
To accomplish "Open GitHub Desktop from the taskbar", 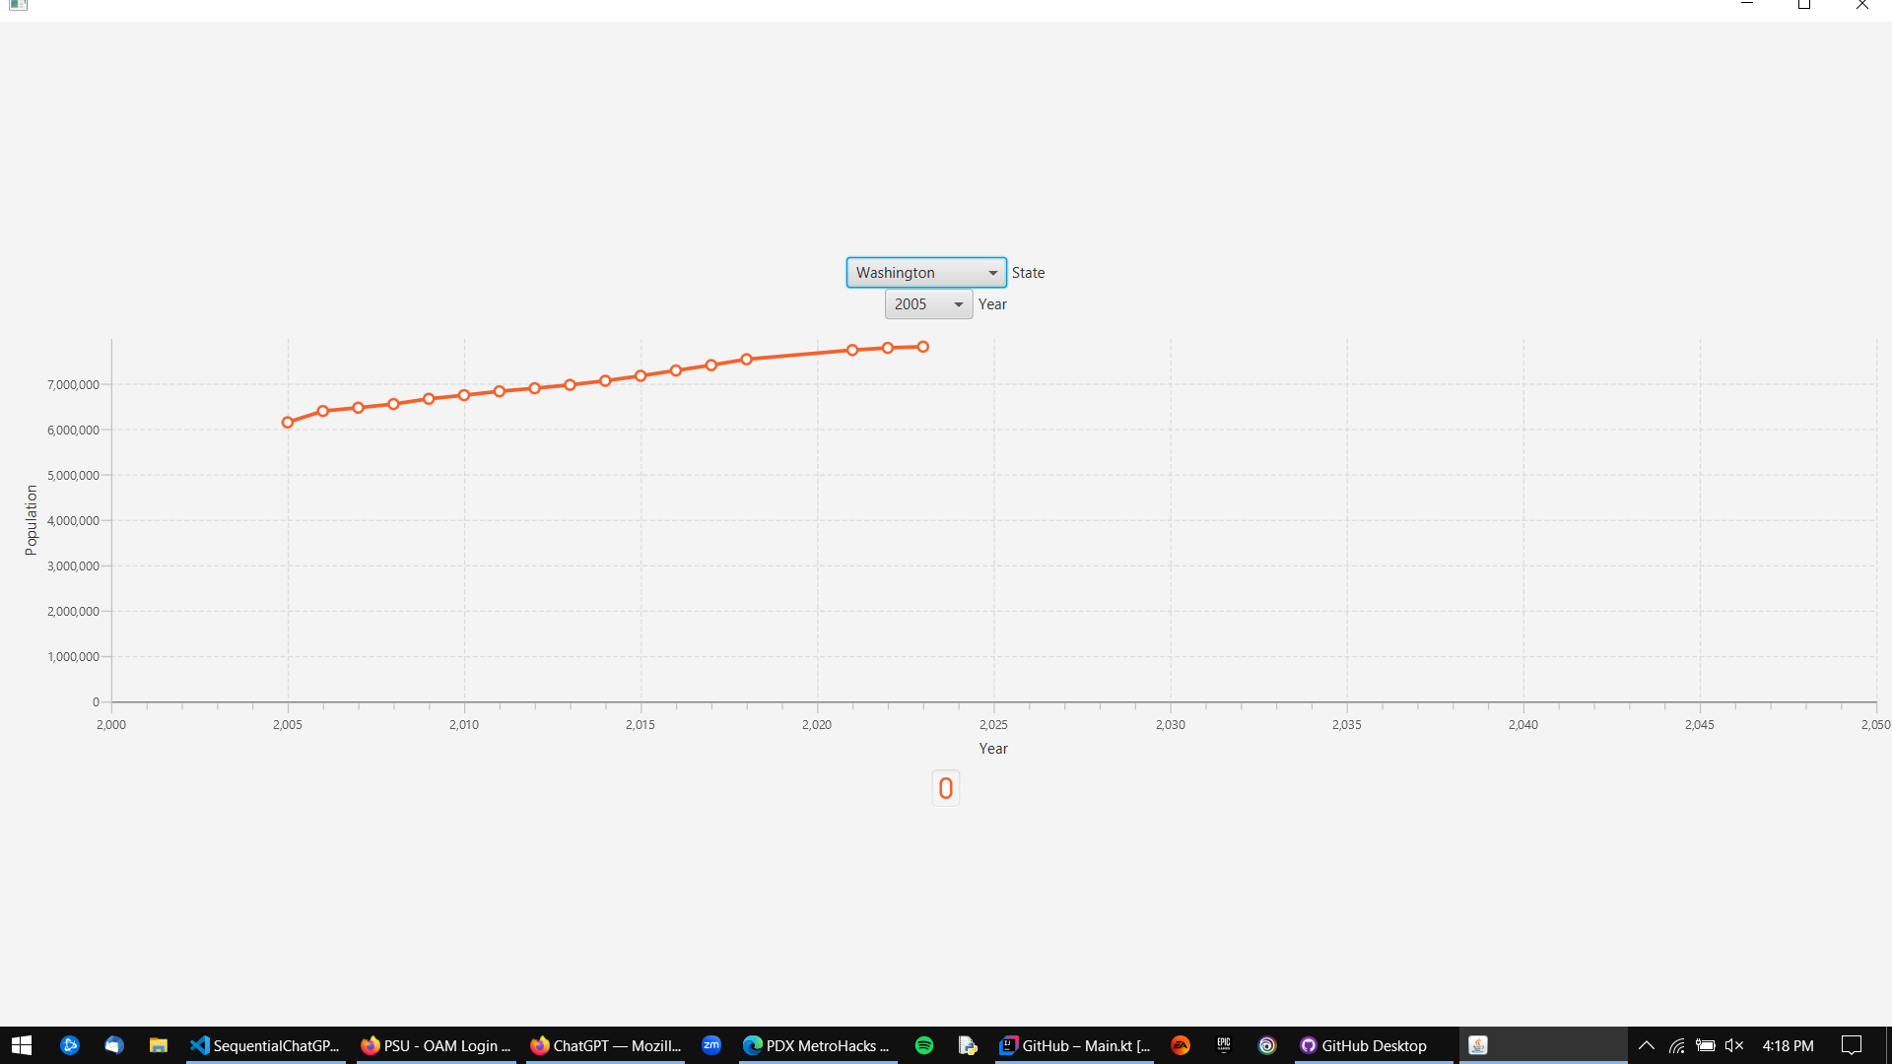I will click(1308, 1045).
